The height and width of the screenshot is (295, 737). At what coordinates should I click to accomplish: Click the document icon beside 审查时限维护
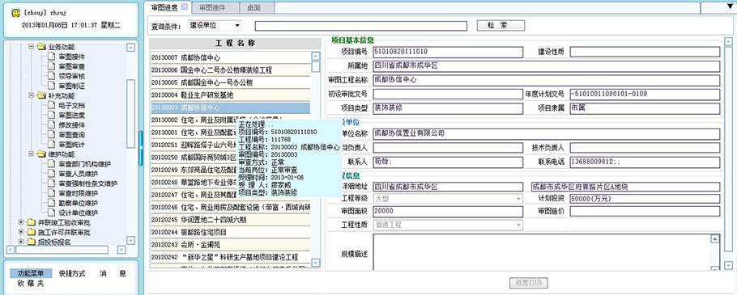(x=52, y=192)
